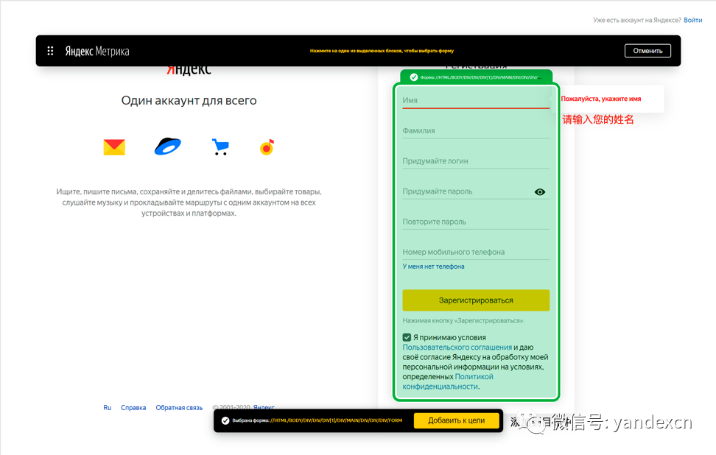
Task: Click the Yandex Mail envelope icon
Action: 114,147
